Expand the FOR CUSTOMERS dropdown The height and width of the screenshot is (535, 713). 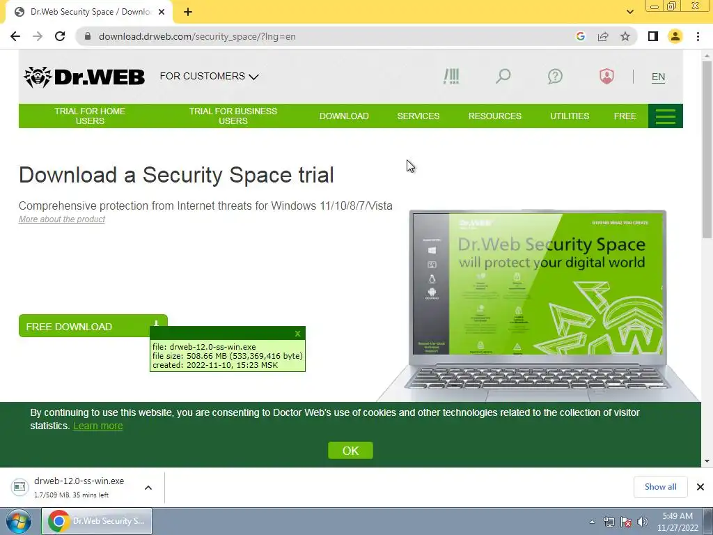click(209, 77)
